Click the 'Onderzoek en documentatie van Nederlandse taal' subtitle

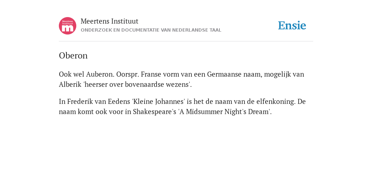point(151,30)
